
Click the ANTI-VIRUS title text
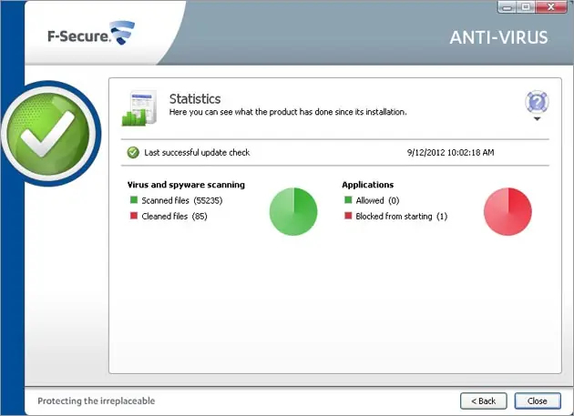498,37
